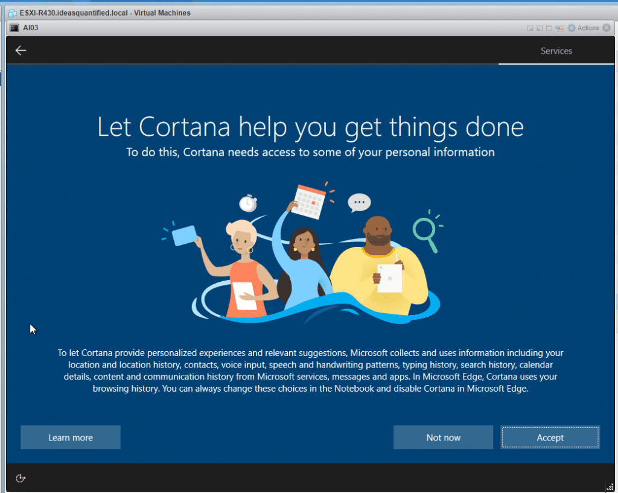618x493 pixels.
Task: Click the 'AI03' console title text
Action: coord(31,28)
